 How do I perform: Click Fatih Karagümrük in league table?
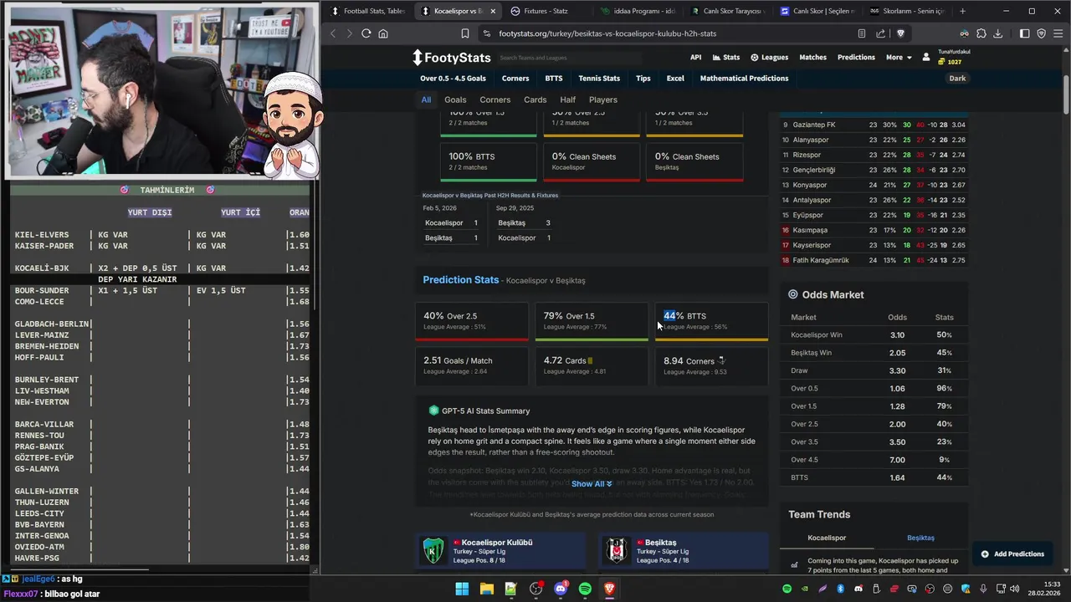point(821,260)
